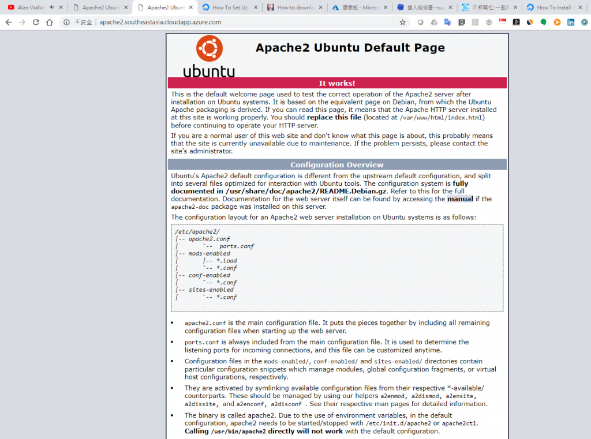The width and height of the screenshot is (591, 439).
Task: Open the lightbulb note extension
Action: click(462, 22)
